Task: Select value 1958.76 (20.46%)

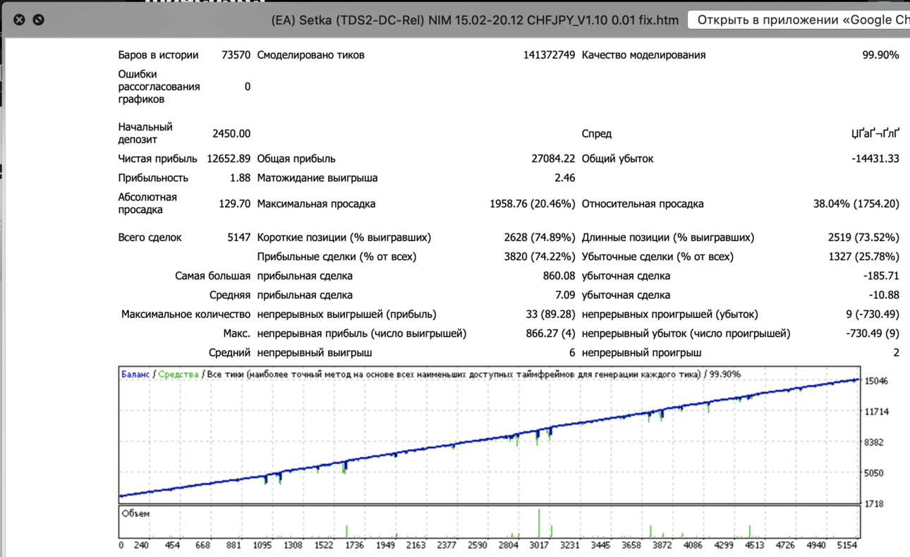Action: pos(533,204)
